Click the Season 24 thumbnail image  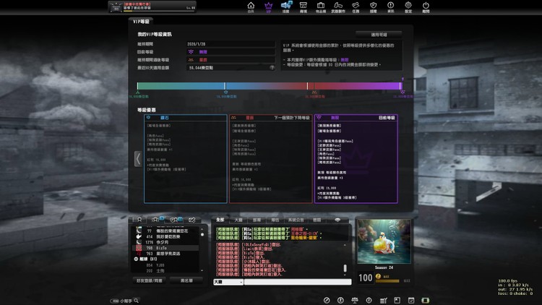pyautogui.click(x=384, y=242)
